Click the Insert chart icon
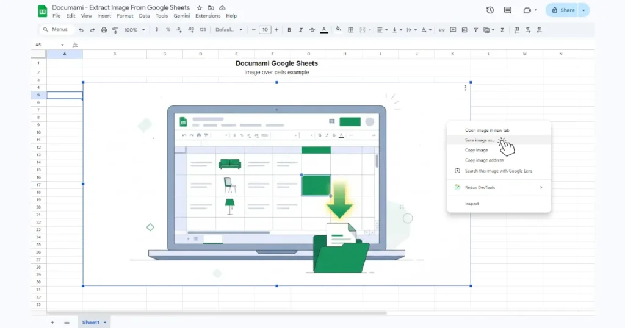The height and width of the screenshot is (328, 625). coord(464,30)
